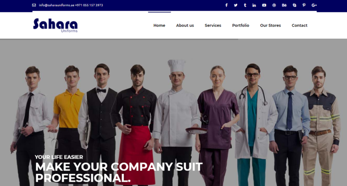The image size is (347, 186).
Task: Open the Google Plus social icon
Action: coord(314,5)
